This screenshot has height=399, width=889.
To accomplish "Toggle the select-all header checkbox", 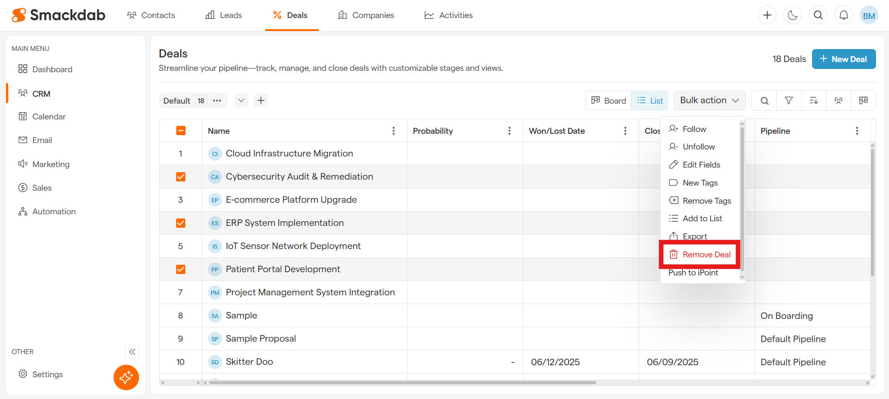I will (181, 131).
